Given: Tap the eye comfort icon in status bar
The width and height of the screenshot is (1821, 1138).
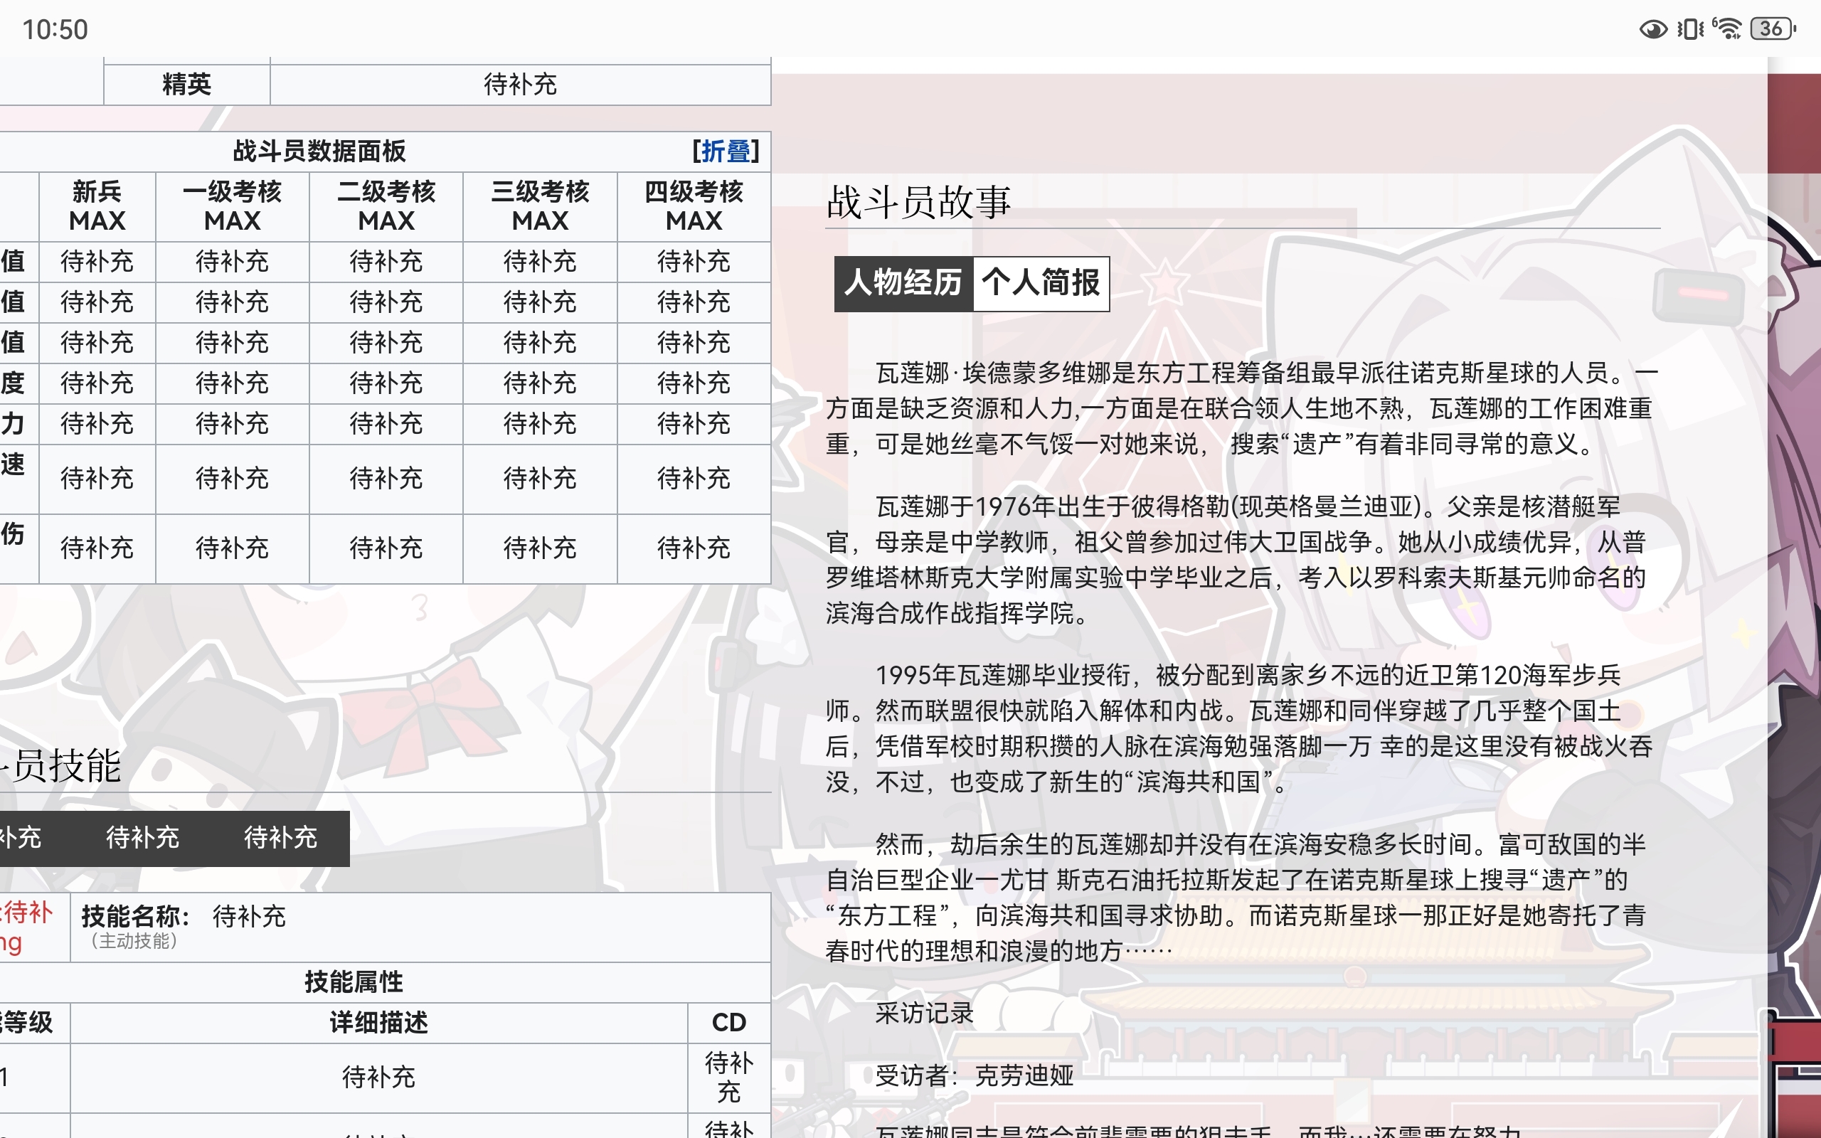Looking at the screenshot, I should pyautogui.click(x=1652, y=29).
